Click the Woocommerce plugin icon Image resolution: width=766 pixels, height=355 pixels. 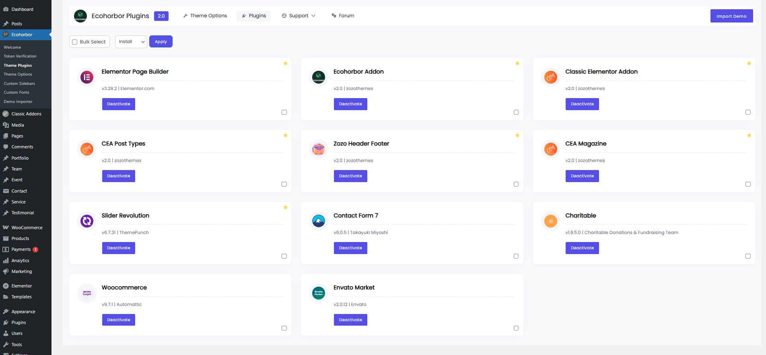[x=87, y=293]
